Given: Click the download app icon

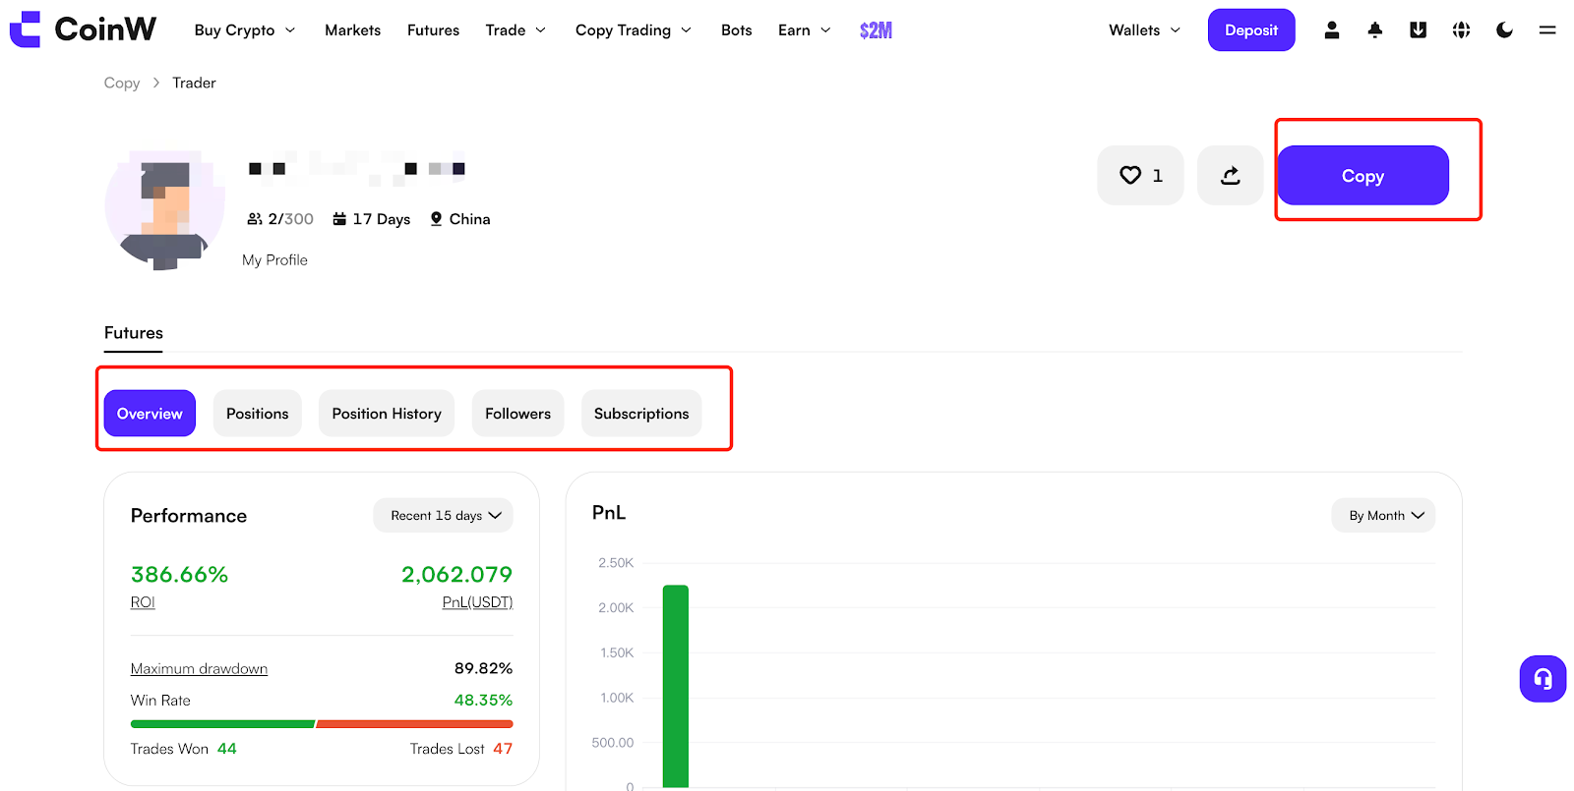Looking at the screenshot, I should click(1418, 30).
